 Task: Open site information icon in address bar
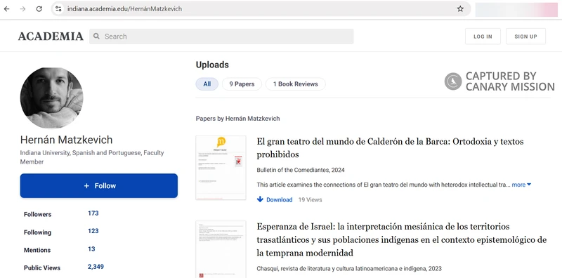pyautogui.click(x=58, y=9)
